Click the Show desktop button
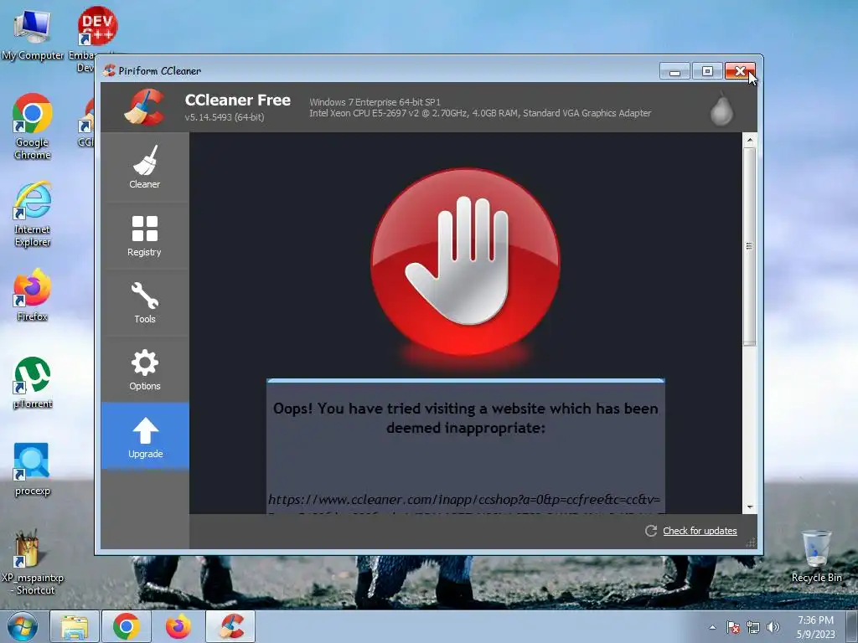 [852, 626]
